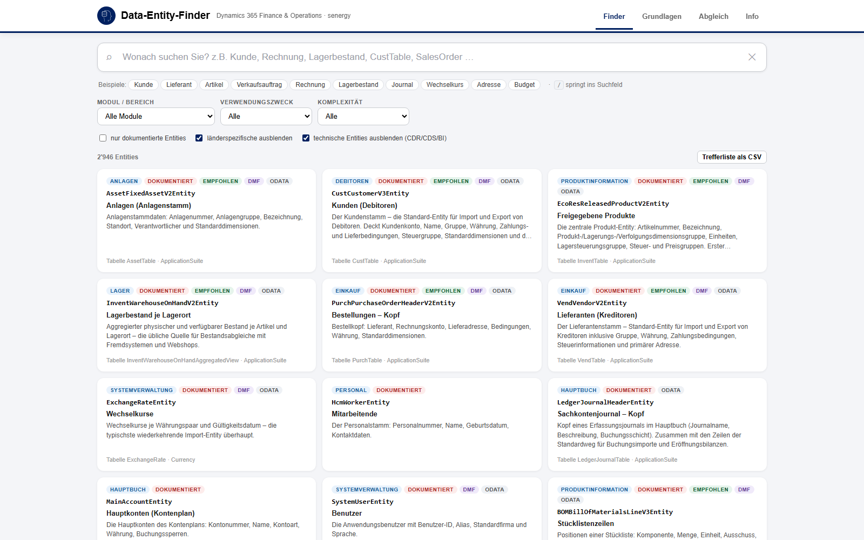This screenshot has height=540, width=864.
Task: Select the 'Budget' example chip
Action: (x=524, y=85)
